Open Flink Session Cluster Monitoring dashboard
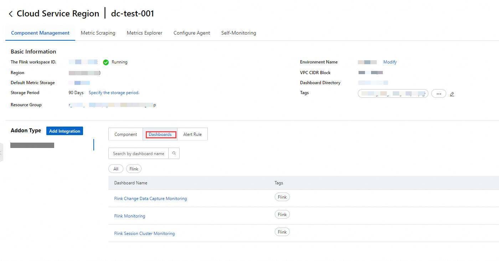 coord(144,234)
